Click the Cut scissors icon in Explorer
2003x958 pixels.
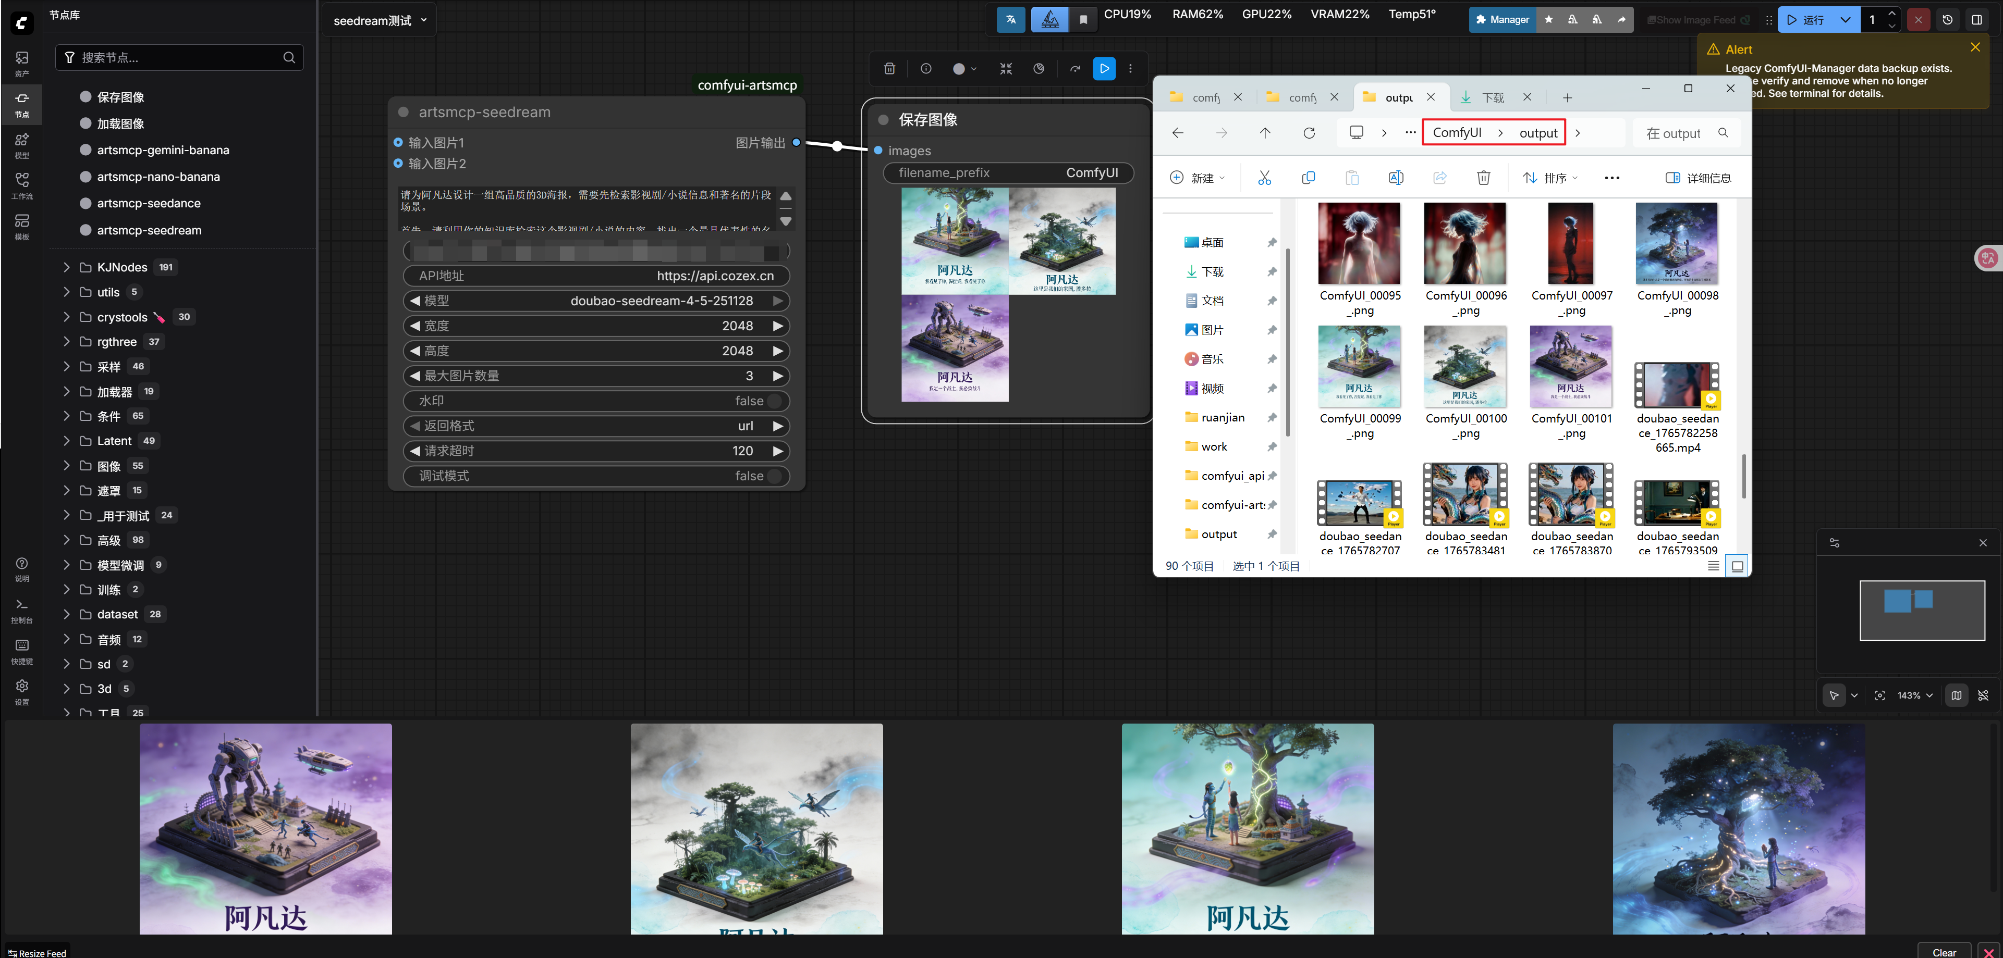(x=1264, y=178)
